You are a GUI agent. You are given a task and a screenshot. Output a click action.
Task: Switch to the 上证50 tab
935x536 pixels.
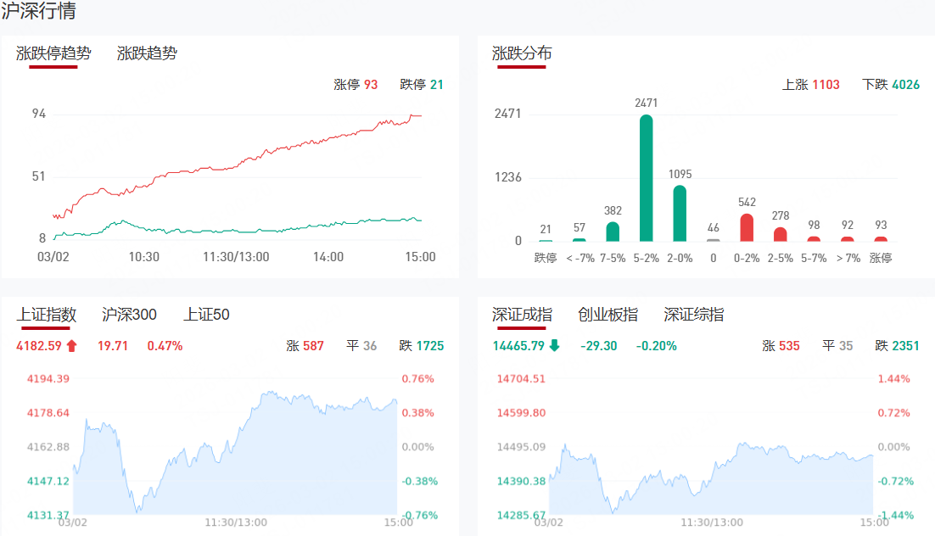click(x=206, y=315)
